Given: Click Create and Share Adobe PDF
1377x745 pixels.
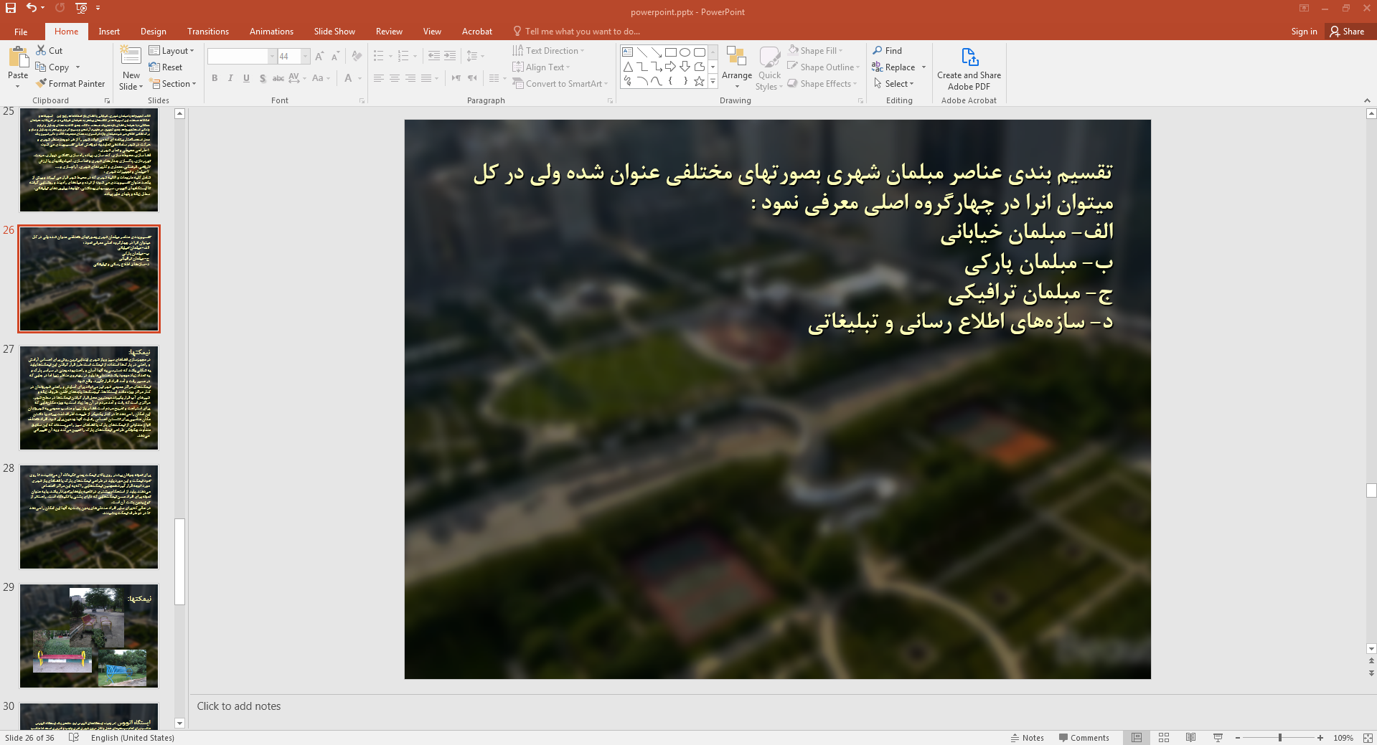Looking at the screenshot, I should point(969,69).
